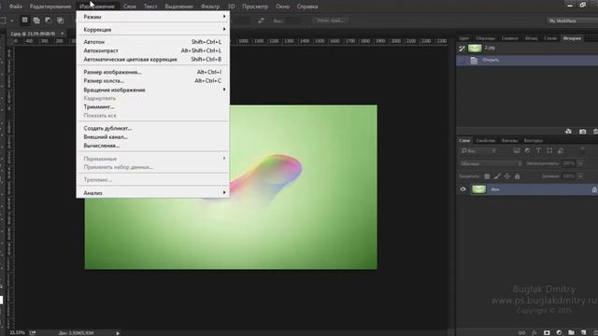Create a new layer group
This screenshot has width=598, height=336.
click(571, 332)
